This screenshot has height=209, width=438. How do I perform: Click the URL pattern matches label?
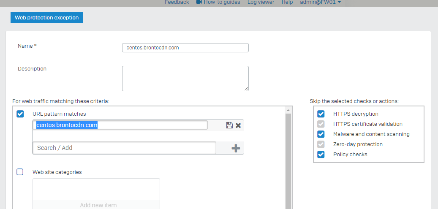click(x=59, y=114)
